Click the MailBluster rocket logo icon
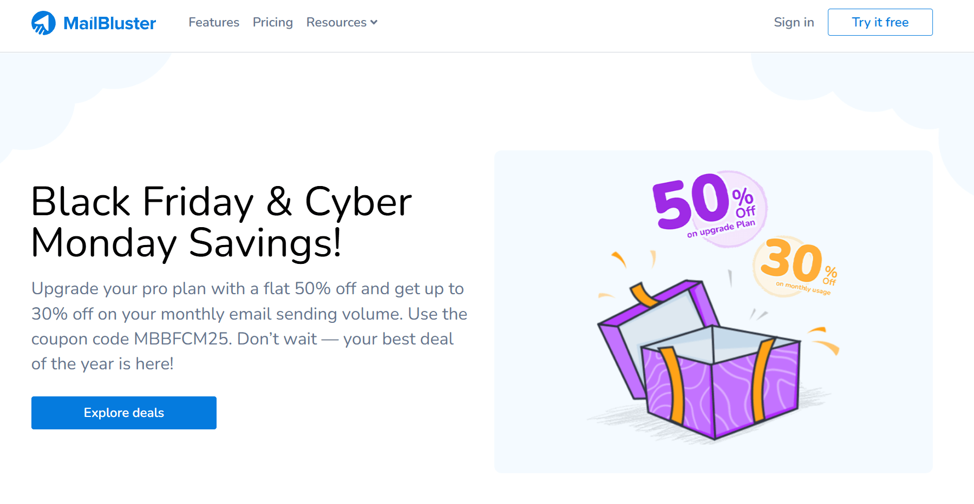 (44, 22)
